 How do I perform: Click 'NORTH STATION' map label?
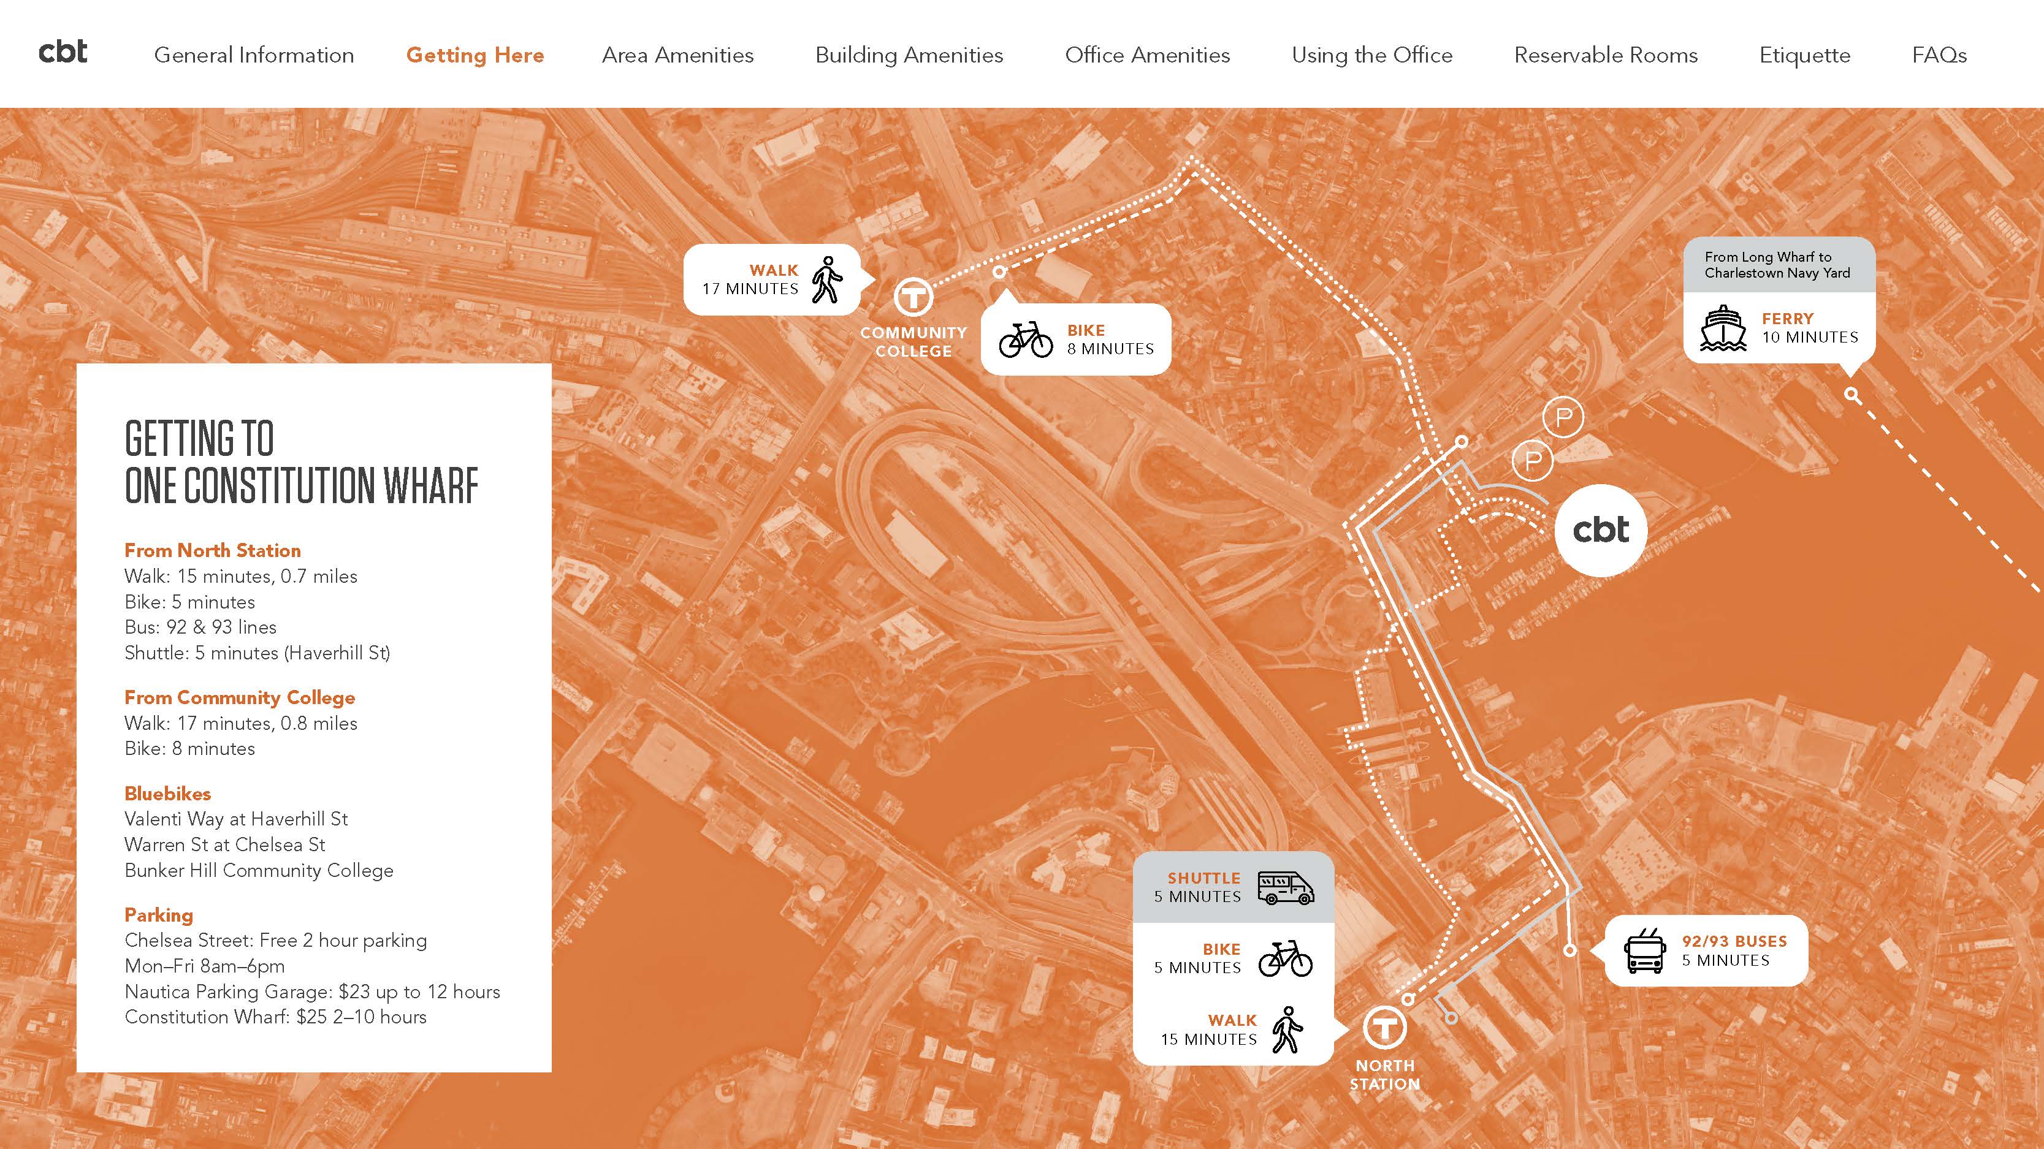pos(1384,1074)
